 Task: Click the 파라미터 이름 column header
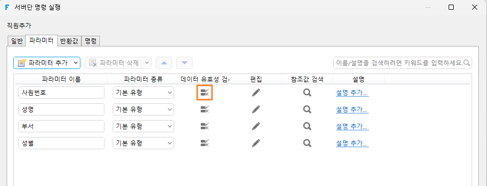tap(61, 79)
